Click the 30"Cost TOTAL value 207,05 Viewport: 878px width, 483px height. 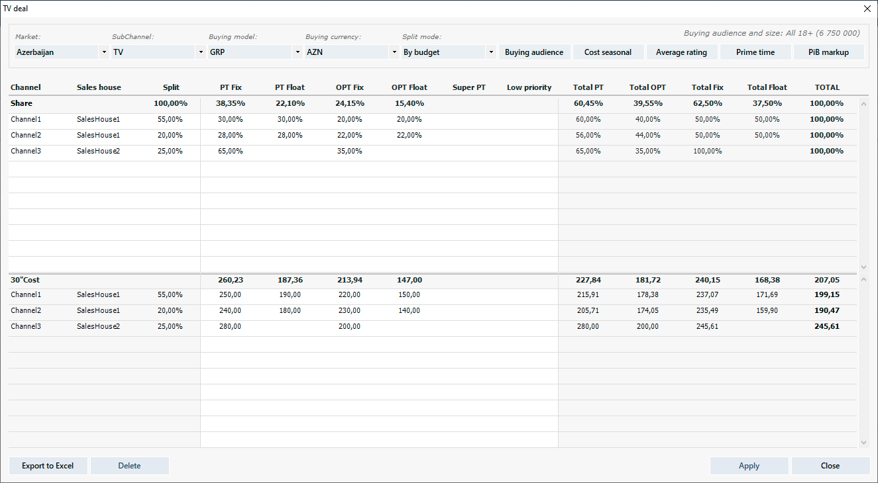pyautogui.click(x=827, y=280)
